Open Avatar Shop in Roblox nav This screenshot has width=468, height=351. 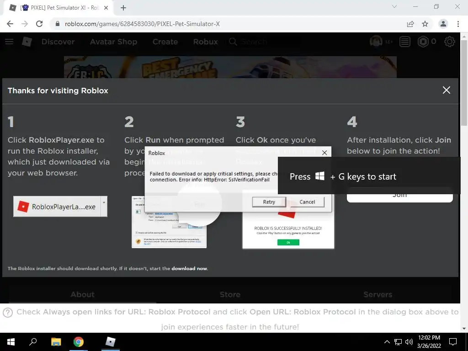tap(114, 42)
